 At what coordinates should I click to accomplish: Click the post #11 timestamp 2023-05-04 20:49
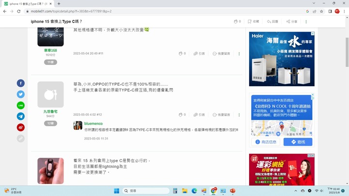[x=86, y=54]
